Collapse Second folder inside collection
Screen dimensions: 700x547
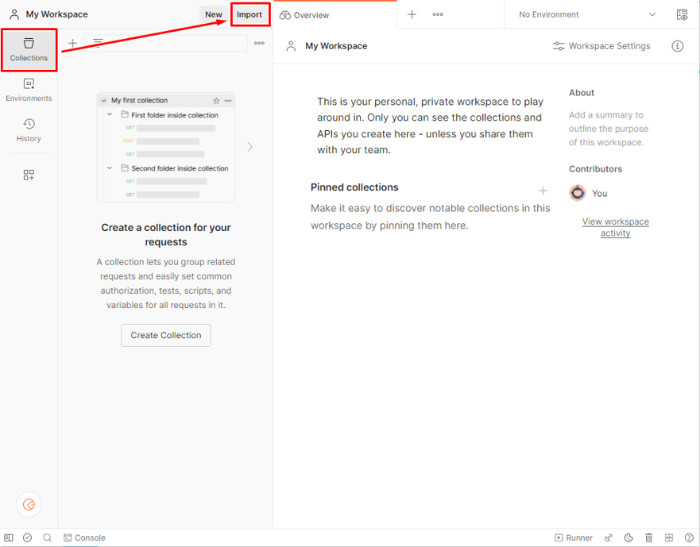pos(110,168)
